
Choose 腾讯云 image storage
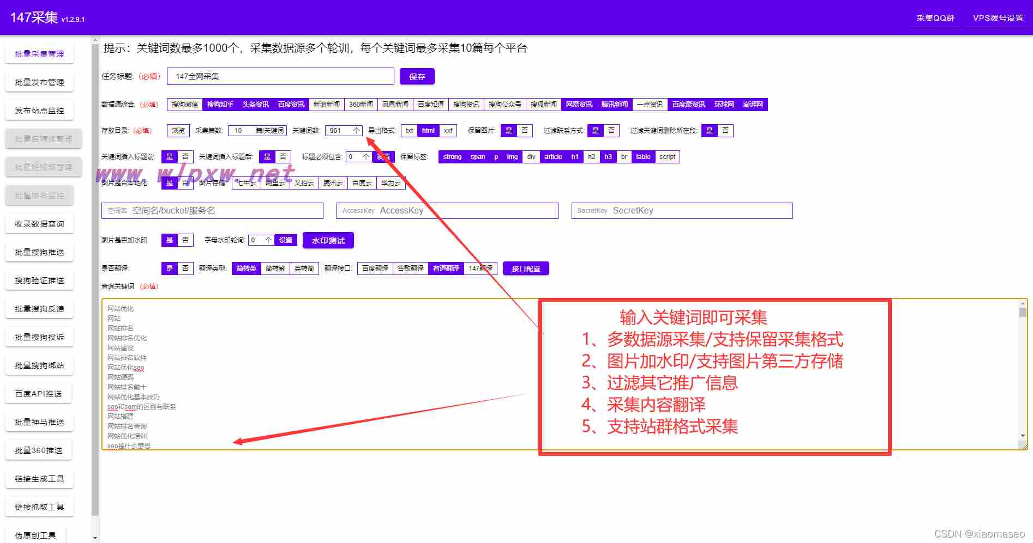click(333, 183)
